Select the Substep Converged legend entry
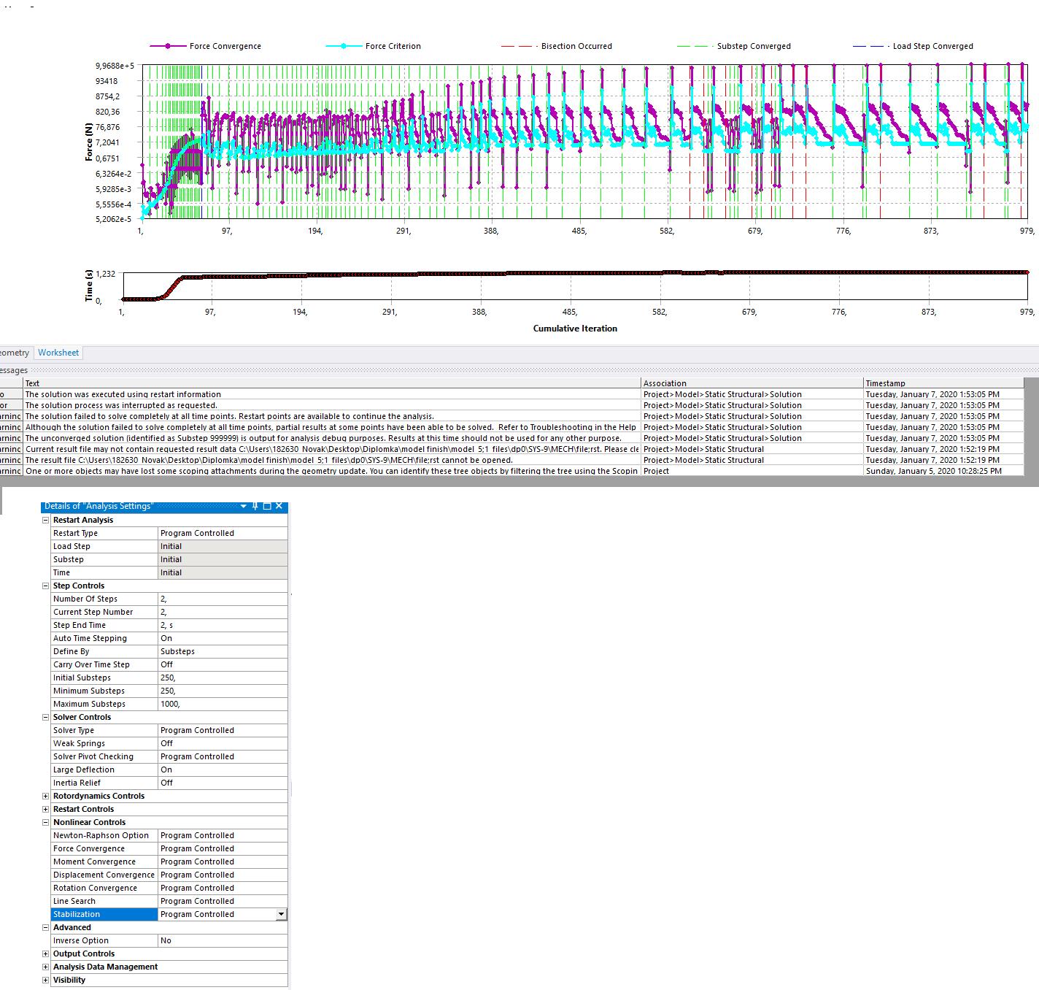Viewport: 1039px width, 990px height. pos(734,46)
